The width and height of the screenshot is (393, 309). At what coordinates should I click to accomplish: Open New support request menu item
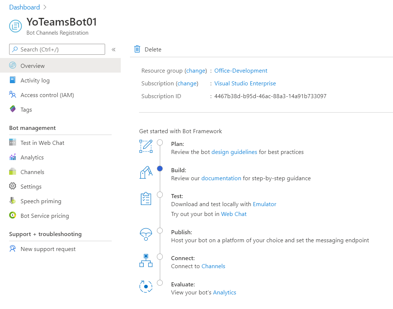[x=48, y=249]
